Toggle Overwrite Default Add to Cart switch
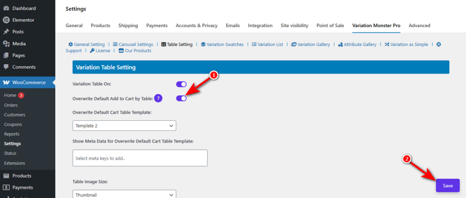Viewport: 466px width, 198px height. point(181,98)
